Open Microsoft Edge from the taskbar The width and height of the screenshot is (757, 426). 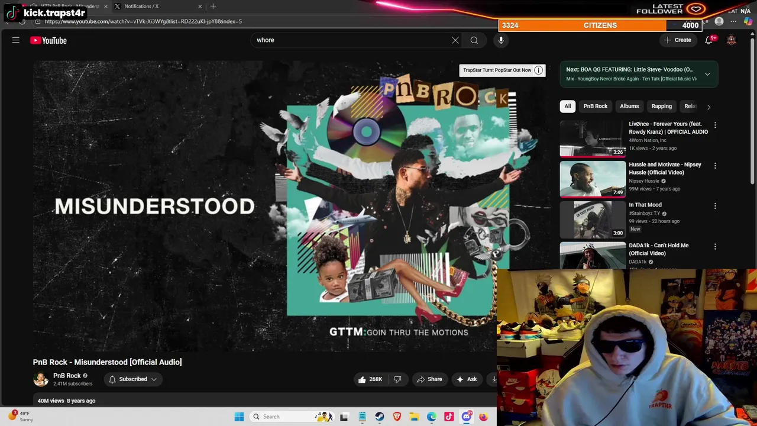pos(432,417)
